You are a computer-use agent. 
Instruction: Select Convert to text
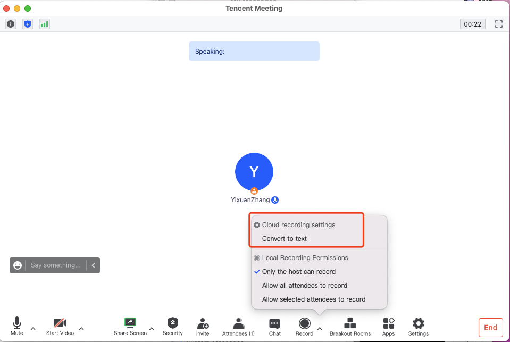point(285,239)
